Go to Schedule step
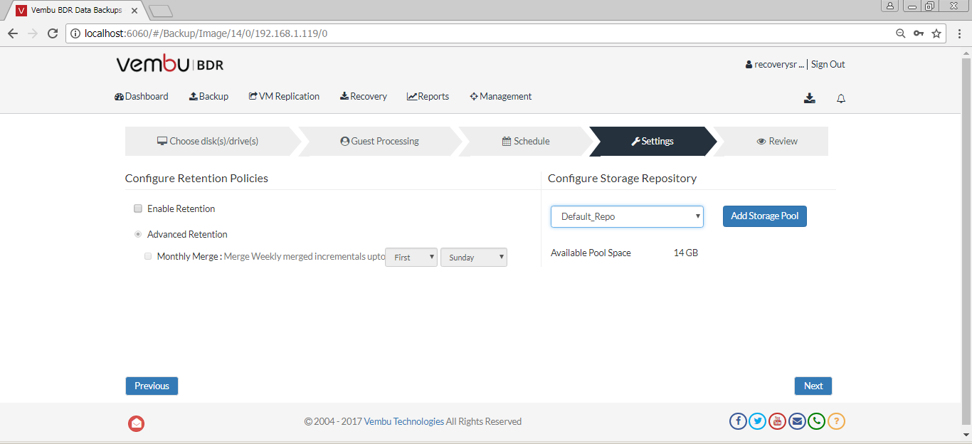Viewport: 972px width, 444px height. tap(526, 141)
